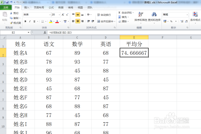Open Conditional Formatting (条件格式) icon
The height and width of the screenshot is (134, 201).
click(x=195, y=14)
